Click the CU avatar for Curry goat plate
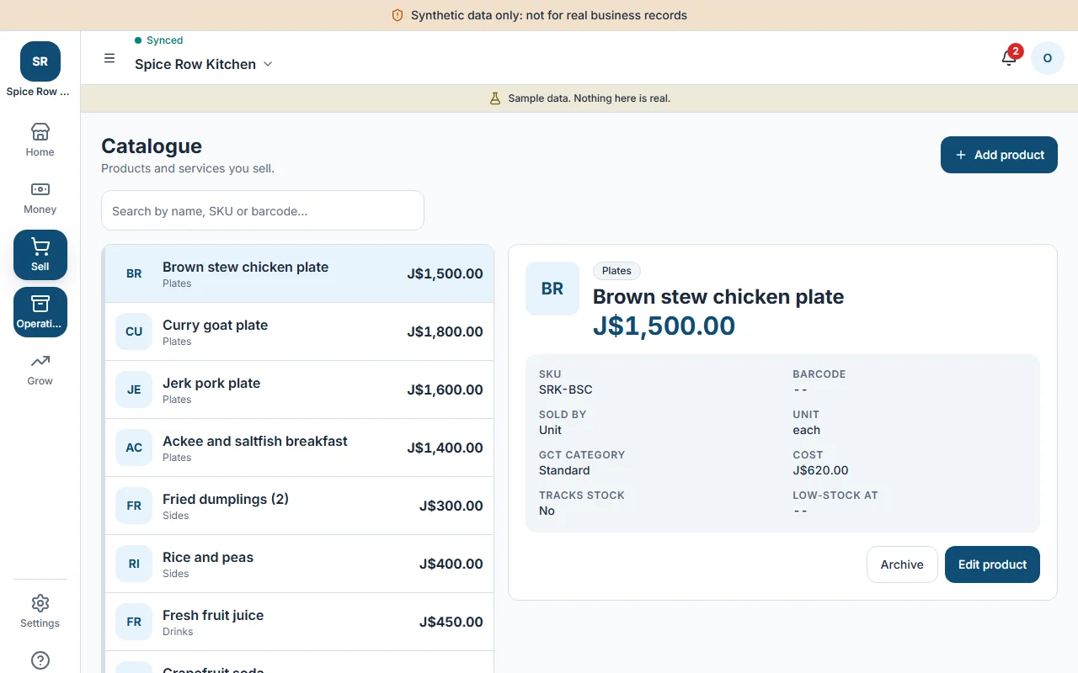Image resolution: width=1078 pixels, height=673 pixels. (134, 331)
